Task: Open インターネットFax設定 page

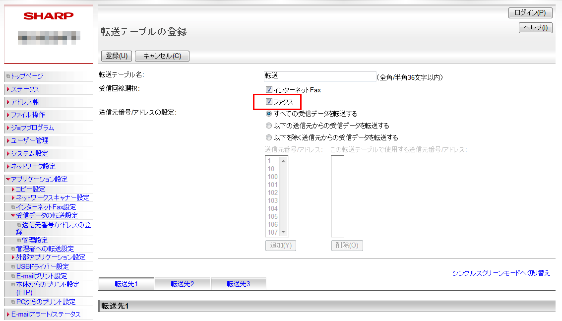Action: pyautogui.click(x=46, y=207)
